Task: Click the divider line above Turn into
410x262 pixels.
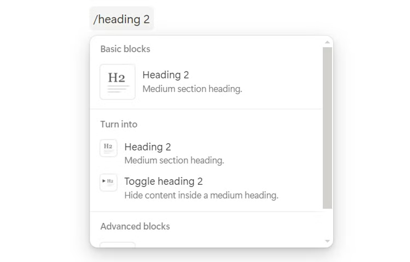Action: [x=206, y=109]
